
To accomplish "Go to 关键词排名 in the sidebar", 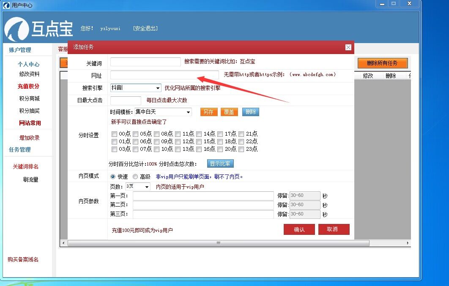I will click(x=25, y=166).
